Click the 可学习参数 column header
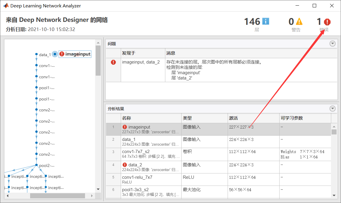The width and height of the screenshot is (341, 203). click(x=305, y=118)
